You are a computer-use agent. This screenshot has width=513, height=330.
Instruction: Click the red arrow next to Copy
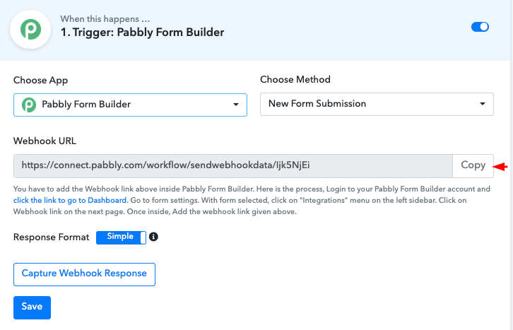500,167
